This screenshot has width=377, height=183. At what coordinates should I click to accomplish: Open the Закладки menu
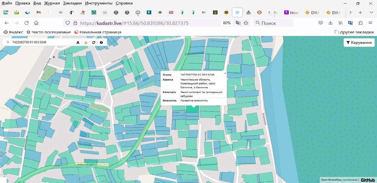click(x=72, y=3)
